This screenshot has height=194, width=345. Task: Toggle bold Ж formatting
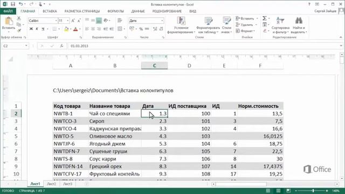[x=31, y=29]
